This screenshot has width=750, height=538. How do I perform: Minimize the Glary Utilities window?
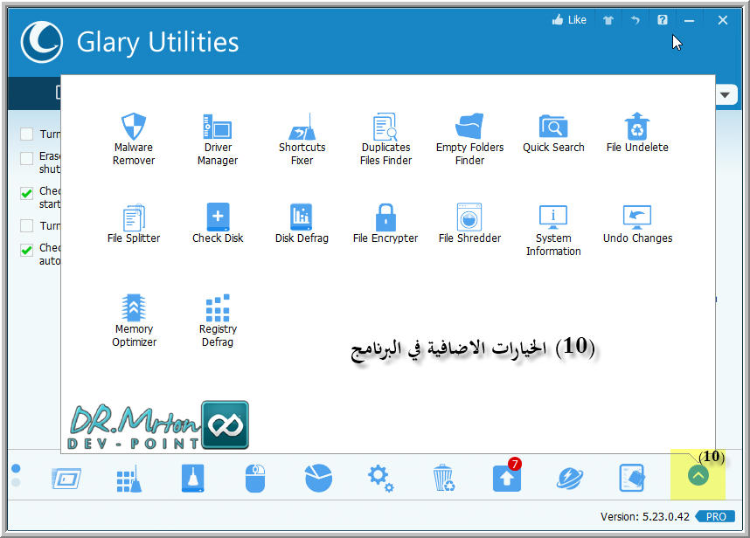coord(690,20)
